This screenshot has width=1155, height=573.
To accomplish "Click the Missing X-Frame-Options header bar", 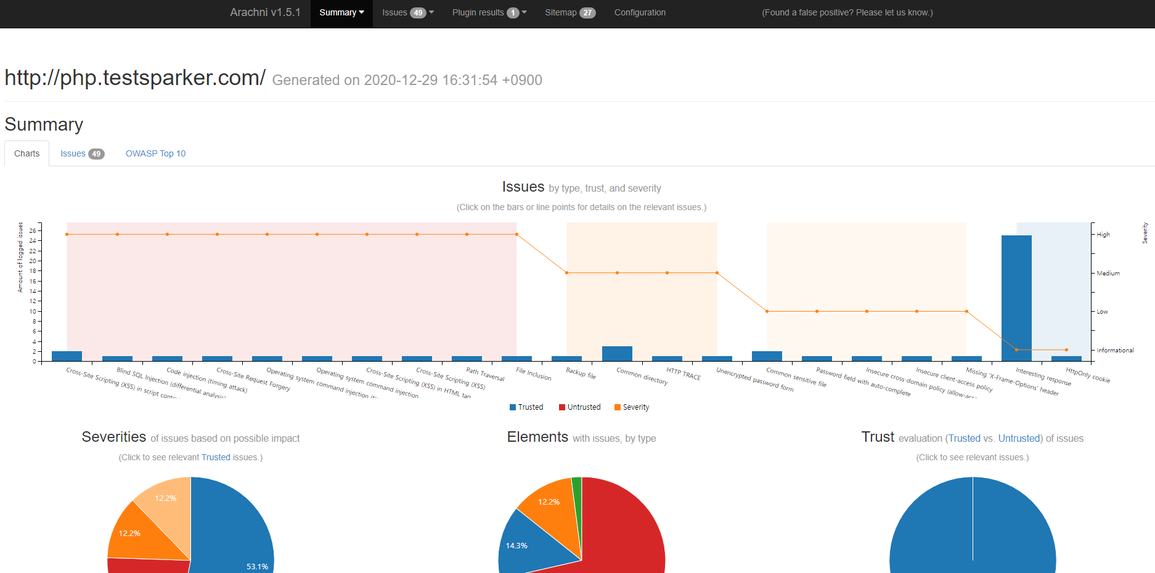I will (x=966, y=359).
